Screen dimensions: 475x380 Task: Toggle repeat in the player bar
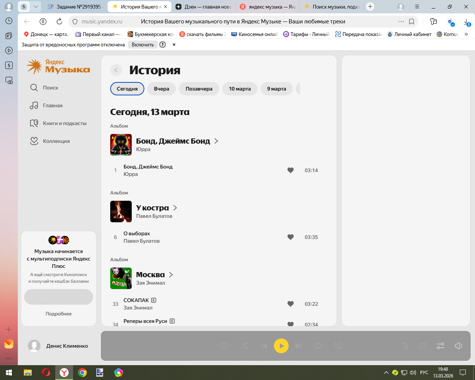(318, 346)
